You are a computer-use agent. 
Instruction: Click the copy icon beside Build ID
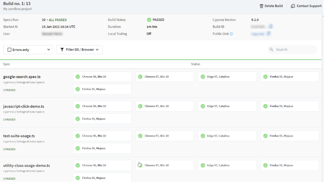pos(271,27)
